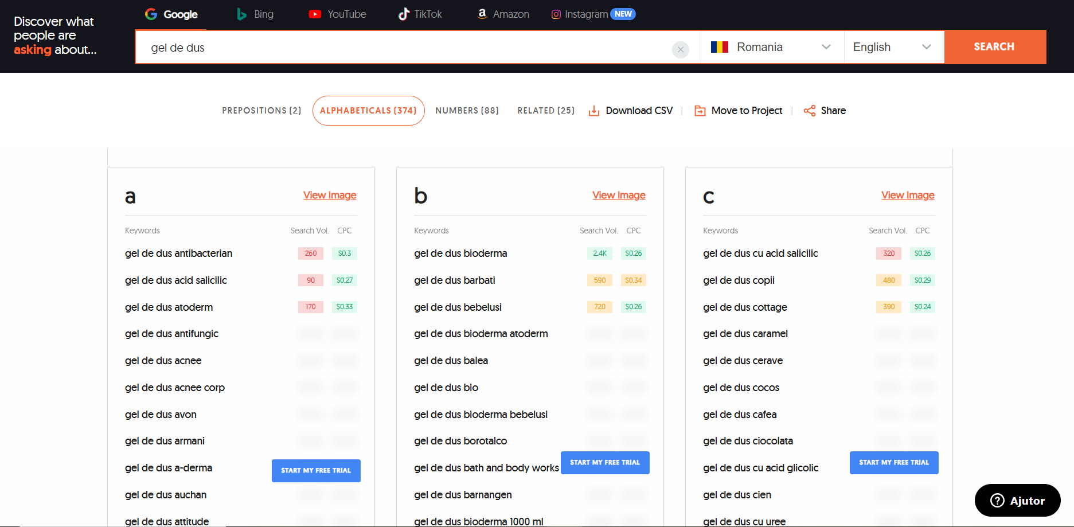Switch to the Bing tab
Screen dimensions: 1074x527
255,14
